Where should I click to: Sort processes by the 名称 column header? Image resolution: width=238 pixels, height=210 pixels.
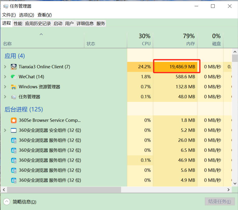(42, 40)
